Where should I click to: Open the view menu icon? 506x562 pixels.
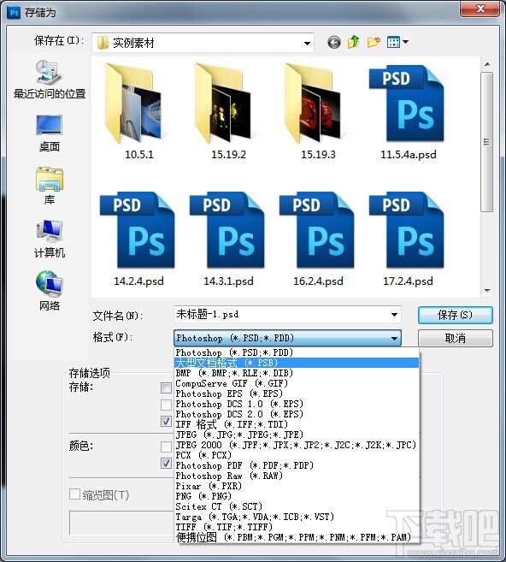393,42
